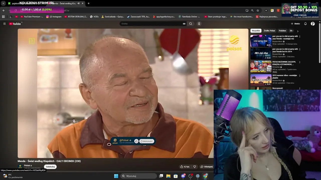Open a new browser tab with plus
This screenshot has width=321, height=180.
click(x=89, y=3)
